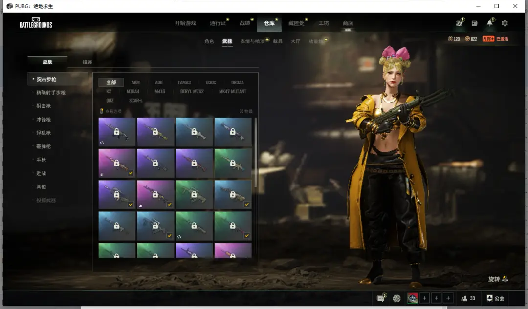
Task: Open the chat messages icon
Action: [381, 298]
